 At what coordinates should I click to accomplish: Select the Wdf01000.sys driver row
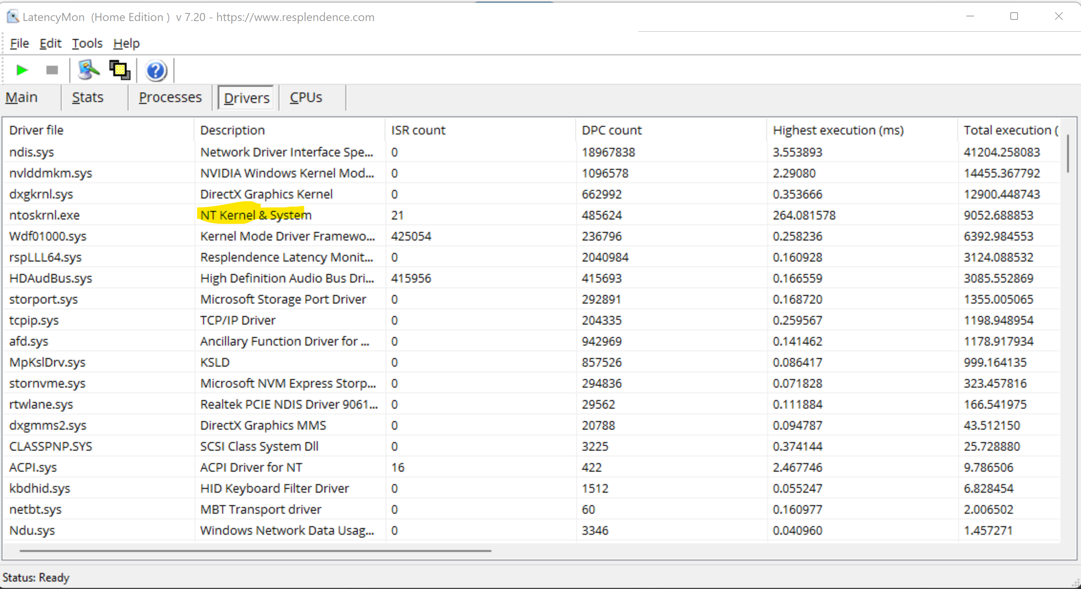click(532, 236)
